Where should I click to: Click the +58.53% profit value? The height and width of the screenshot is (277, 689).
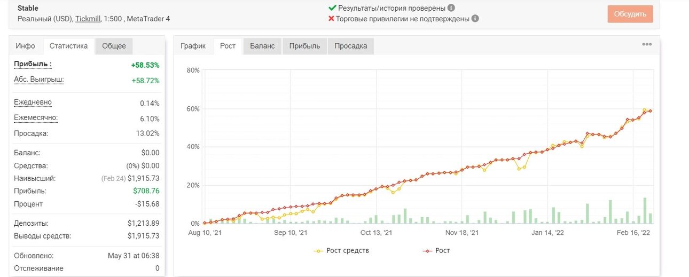point(145,65)
